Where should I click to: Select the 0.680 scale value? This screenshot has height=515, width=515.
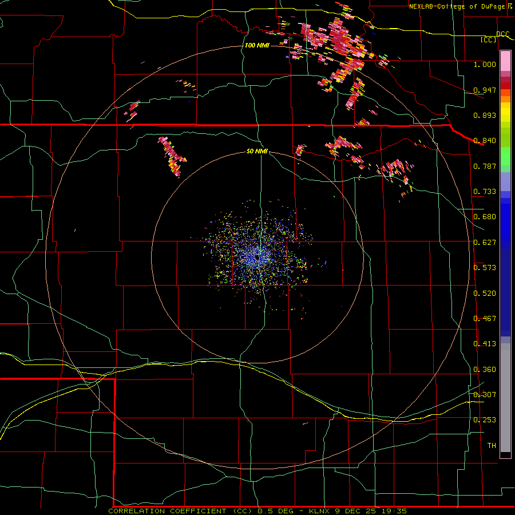(x=485, y=217)
